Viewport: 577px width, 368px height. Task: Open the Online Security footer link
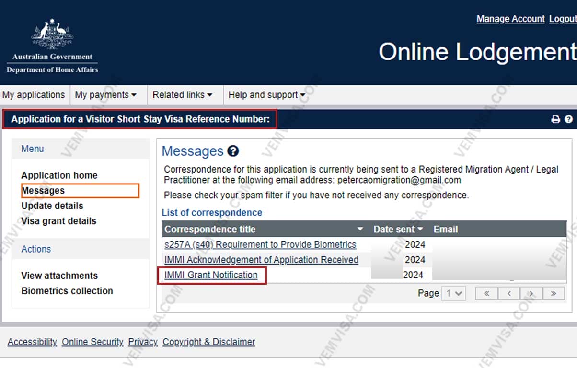point(92,342)
